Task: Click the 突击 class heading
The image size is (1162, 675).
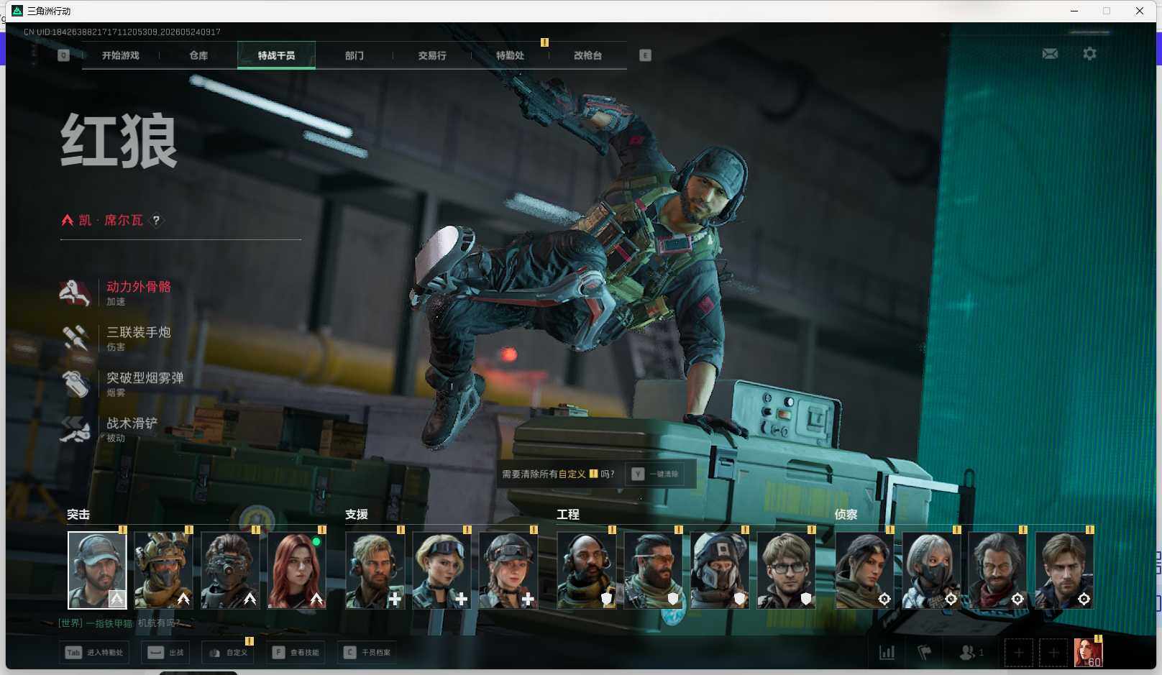Action: 78,515
